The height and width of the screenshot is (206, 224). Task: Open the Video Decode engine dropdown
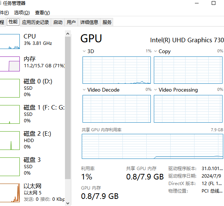click(84, 90)
